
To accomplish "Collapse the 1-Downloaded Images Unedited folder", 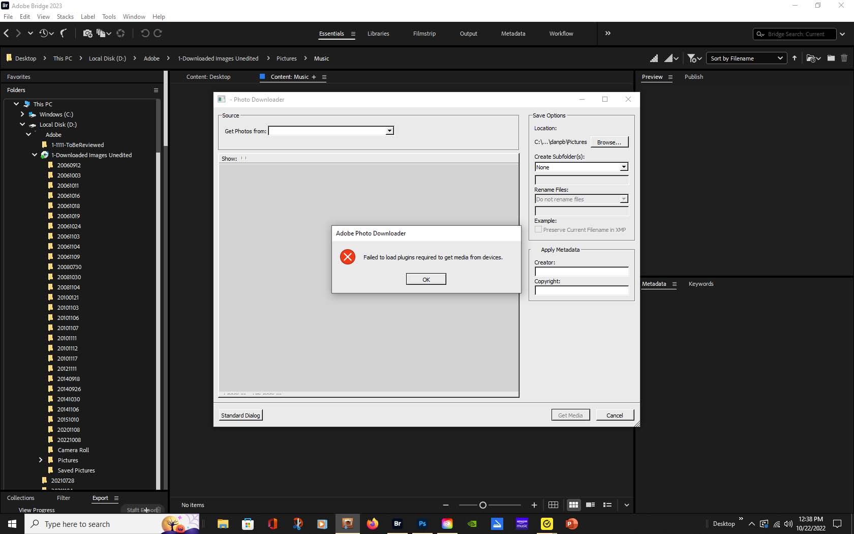I will tap(35, 155).
